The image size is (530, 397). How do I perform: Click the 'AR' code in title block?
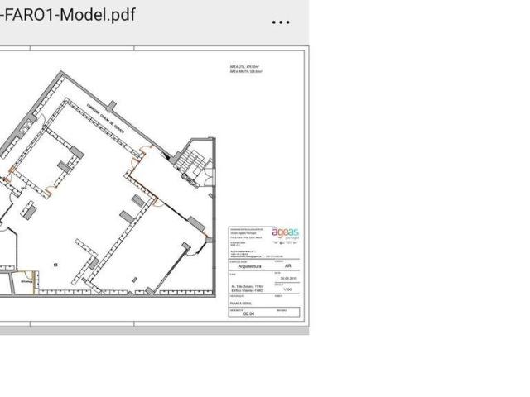[287, 266]
